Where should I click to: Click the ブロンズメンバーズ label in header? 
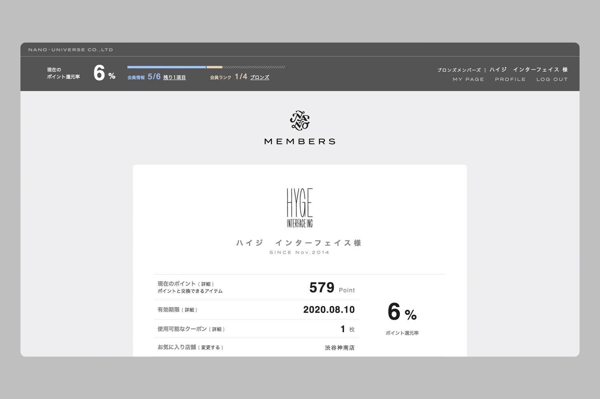pyautogui.click(x=459, y=70)
